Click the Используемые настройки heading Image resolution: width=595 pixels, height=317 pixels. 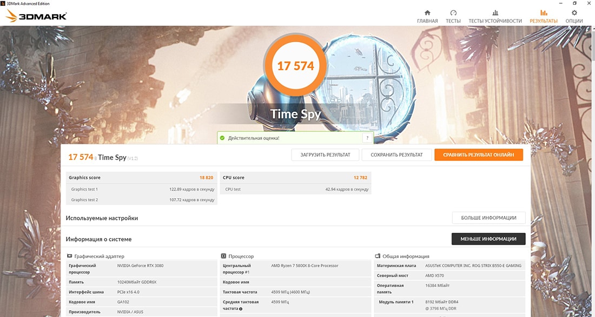coord(102,218)
